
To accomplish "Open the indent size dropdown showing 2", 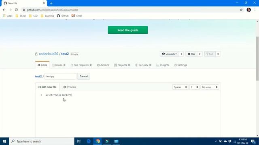I will click(194, 87).
